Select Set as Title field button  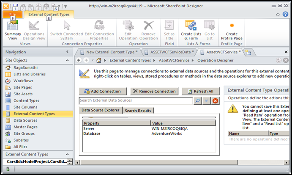(x=169, y=31)
